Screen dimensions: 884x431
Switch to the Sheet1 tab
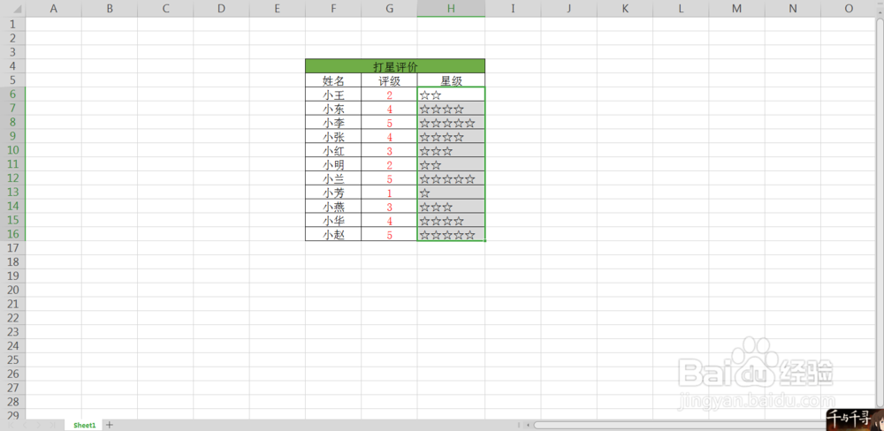(85, 425)
